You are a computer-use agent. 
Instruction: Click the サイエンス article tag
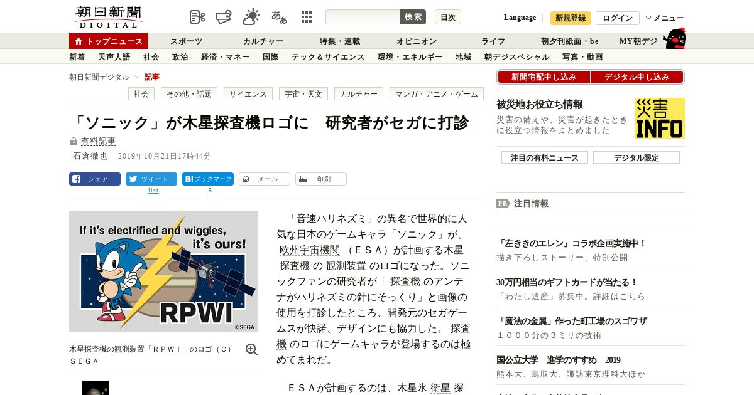click(x=248, y=94)
